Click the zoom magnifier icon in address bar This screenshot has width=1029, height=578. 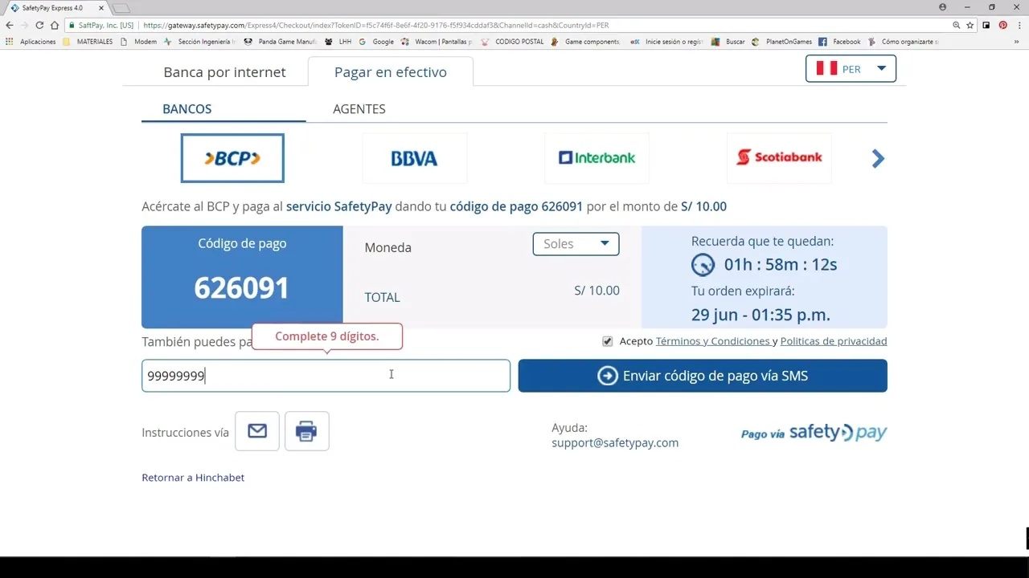[957, 25]
